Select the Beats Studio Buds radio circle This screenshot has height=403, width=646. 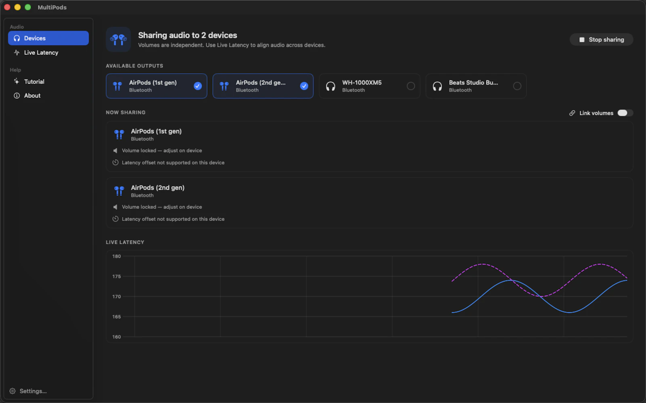click(x=517, y=86)
